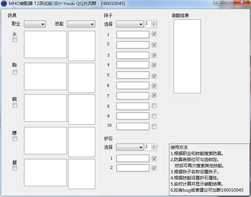Image resolution: width=251 pixels, height=197 pixels.
Task: Click the bead slot 3 text field
Action: coord(132,56)
